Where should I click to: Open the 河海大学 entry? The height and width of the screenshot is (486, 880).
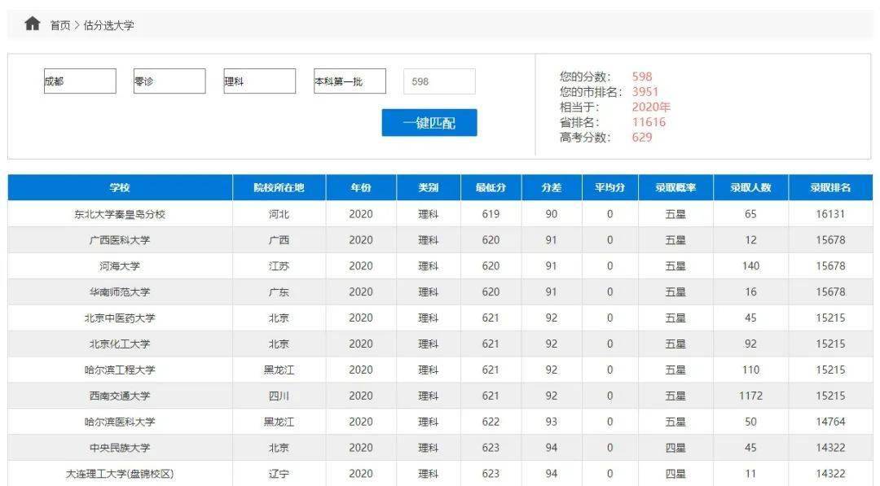tap(120, 266)
